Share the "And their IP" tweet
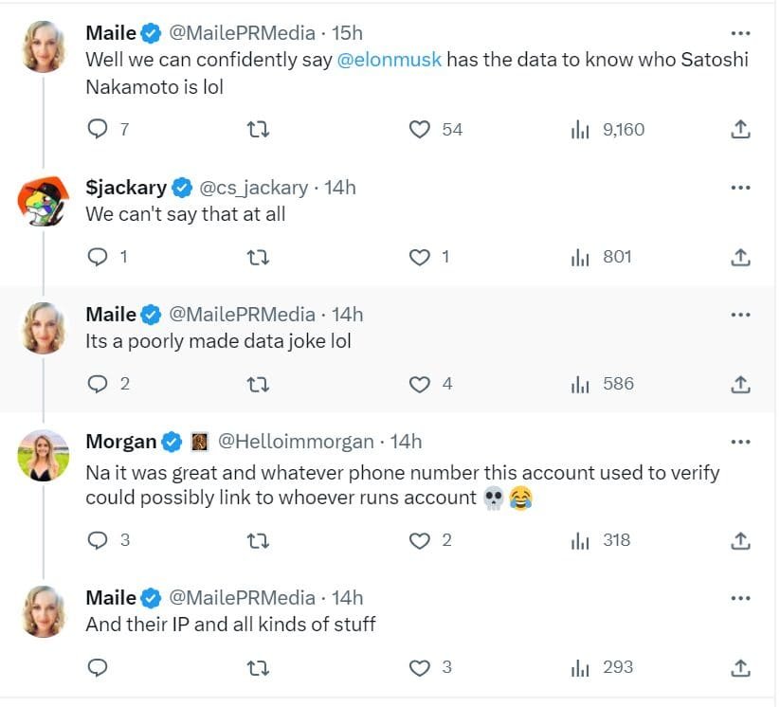 pos(740,667)
